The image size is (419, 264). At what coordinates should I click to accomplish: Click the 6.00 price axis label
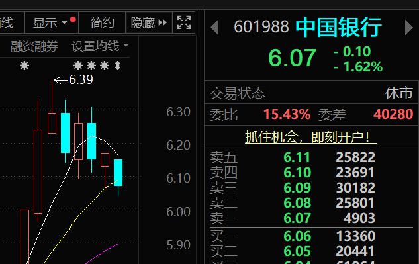point(178,212)
